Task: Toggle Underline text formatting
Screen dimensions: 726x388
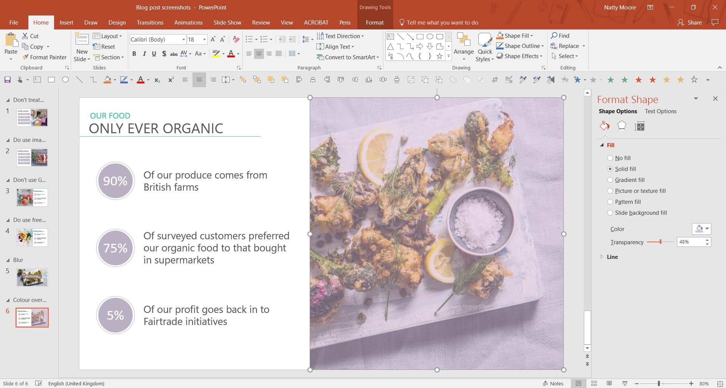Action: click(x=154, y=54)
